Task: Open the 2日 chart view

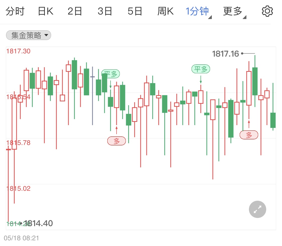Action: click(x=75, y=11)
